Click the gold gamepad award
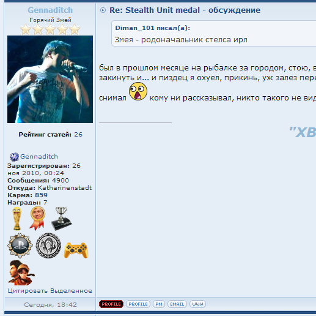 [76, 250]
